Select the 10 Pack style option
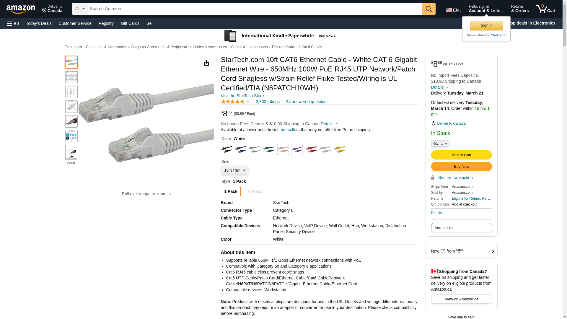 coord(254,191)
